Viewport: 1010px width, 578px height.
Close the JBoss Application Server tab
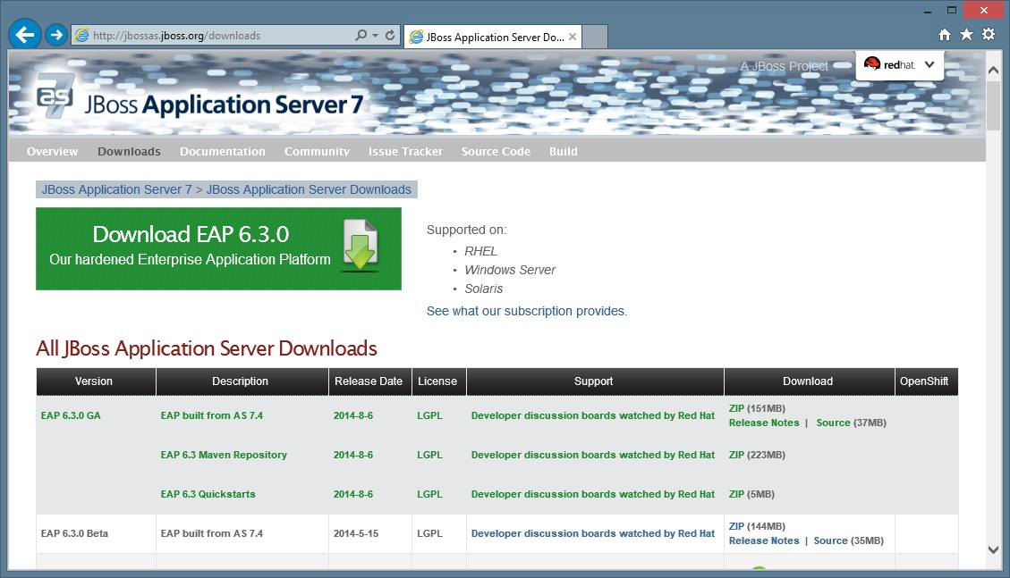(572, 37)
